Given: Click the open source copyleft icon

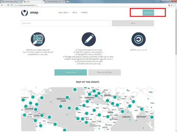Looking at the screenshot, I should [139, 39].
